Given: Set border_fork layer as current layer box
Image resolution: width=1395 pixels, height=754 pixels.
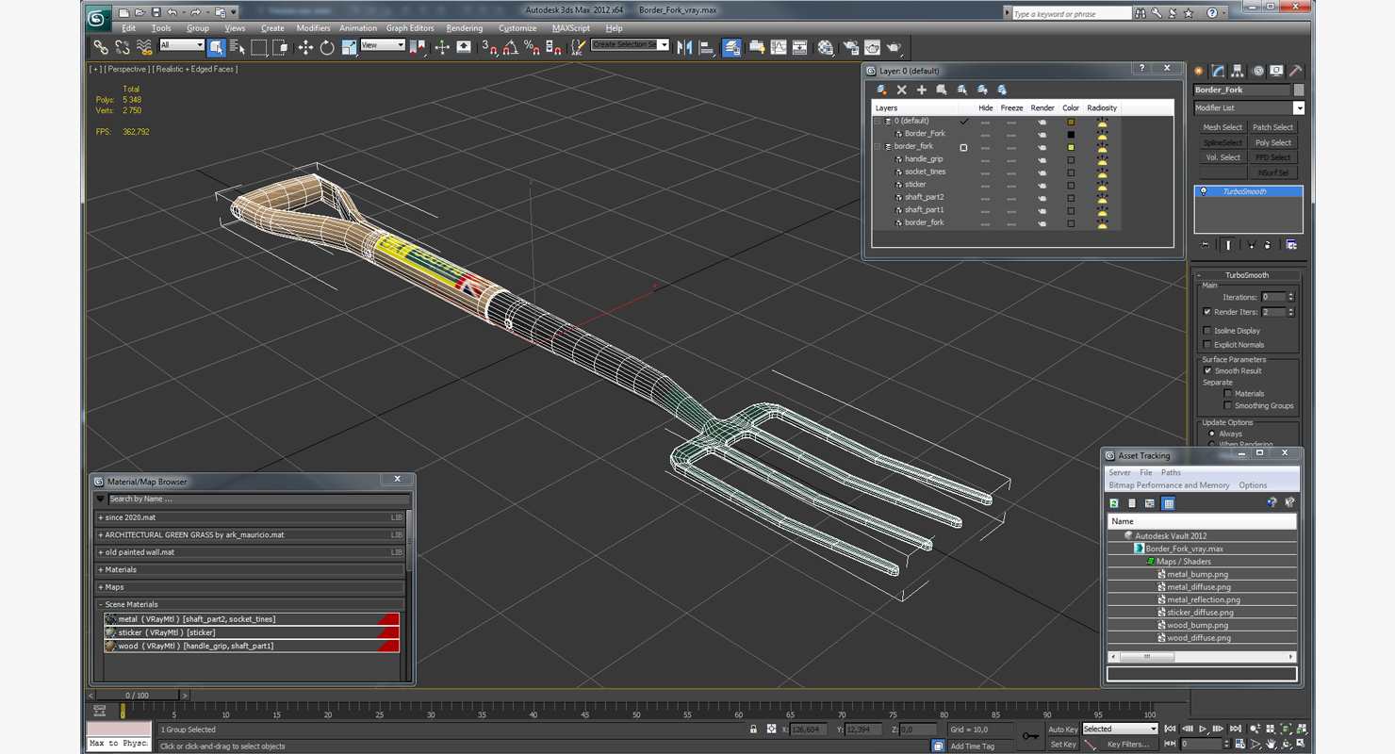Looking at the screenshot, I should [963, 147].
